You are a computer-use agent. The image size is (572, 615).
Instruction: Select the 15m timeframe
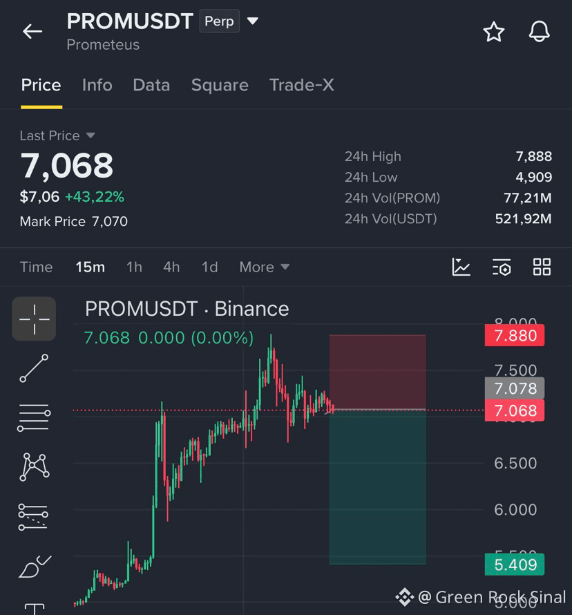[x=90, y=267]
